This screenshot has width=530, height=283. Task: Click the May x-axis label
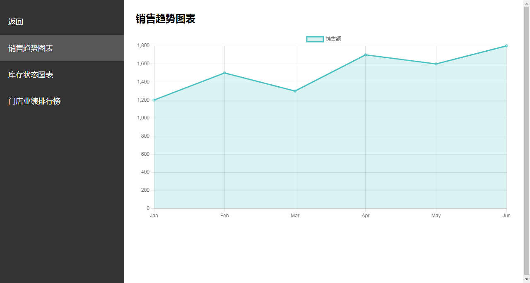tap(436, 216)
